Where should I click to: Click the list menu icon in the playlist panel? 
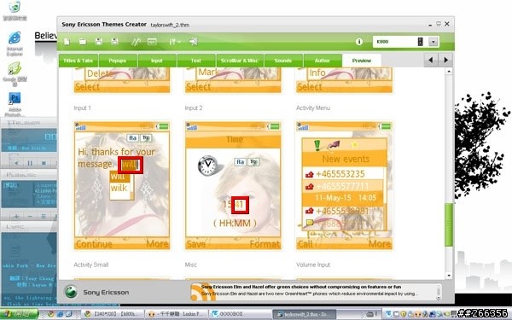tap(44, 216)
